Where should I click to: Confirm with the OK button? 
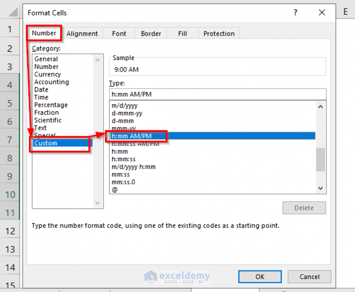pyautogui.click(x=260, y=277)
